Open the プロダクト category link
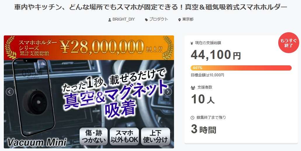Screen dimensions: 301x151 coord(159,19)
